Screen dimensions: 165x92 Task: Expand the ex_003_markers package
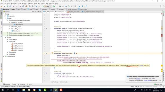coord(10,29)
